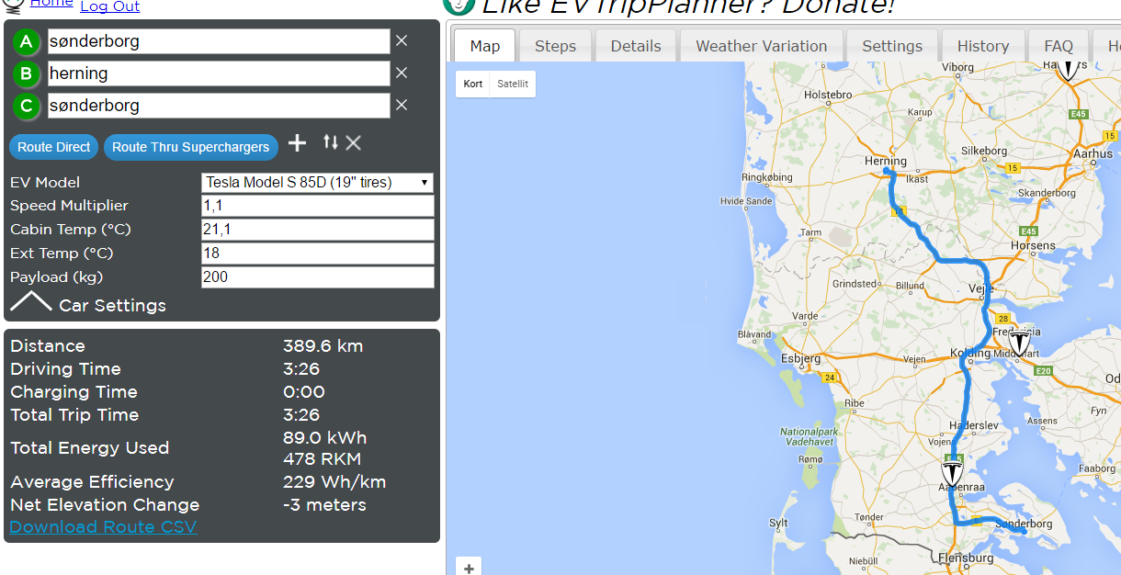
Task: Click the Net Elevation Change -3 meters value
Action: (324, 504)
